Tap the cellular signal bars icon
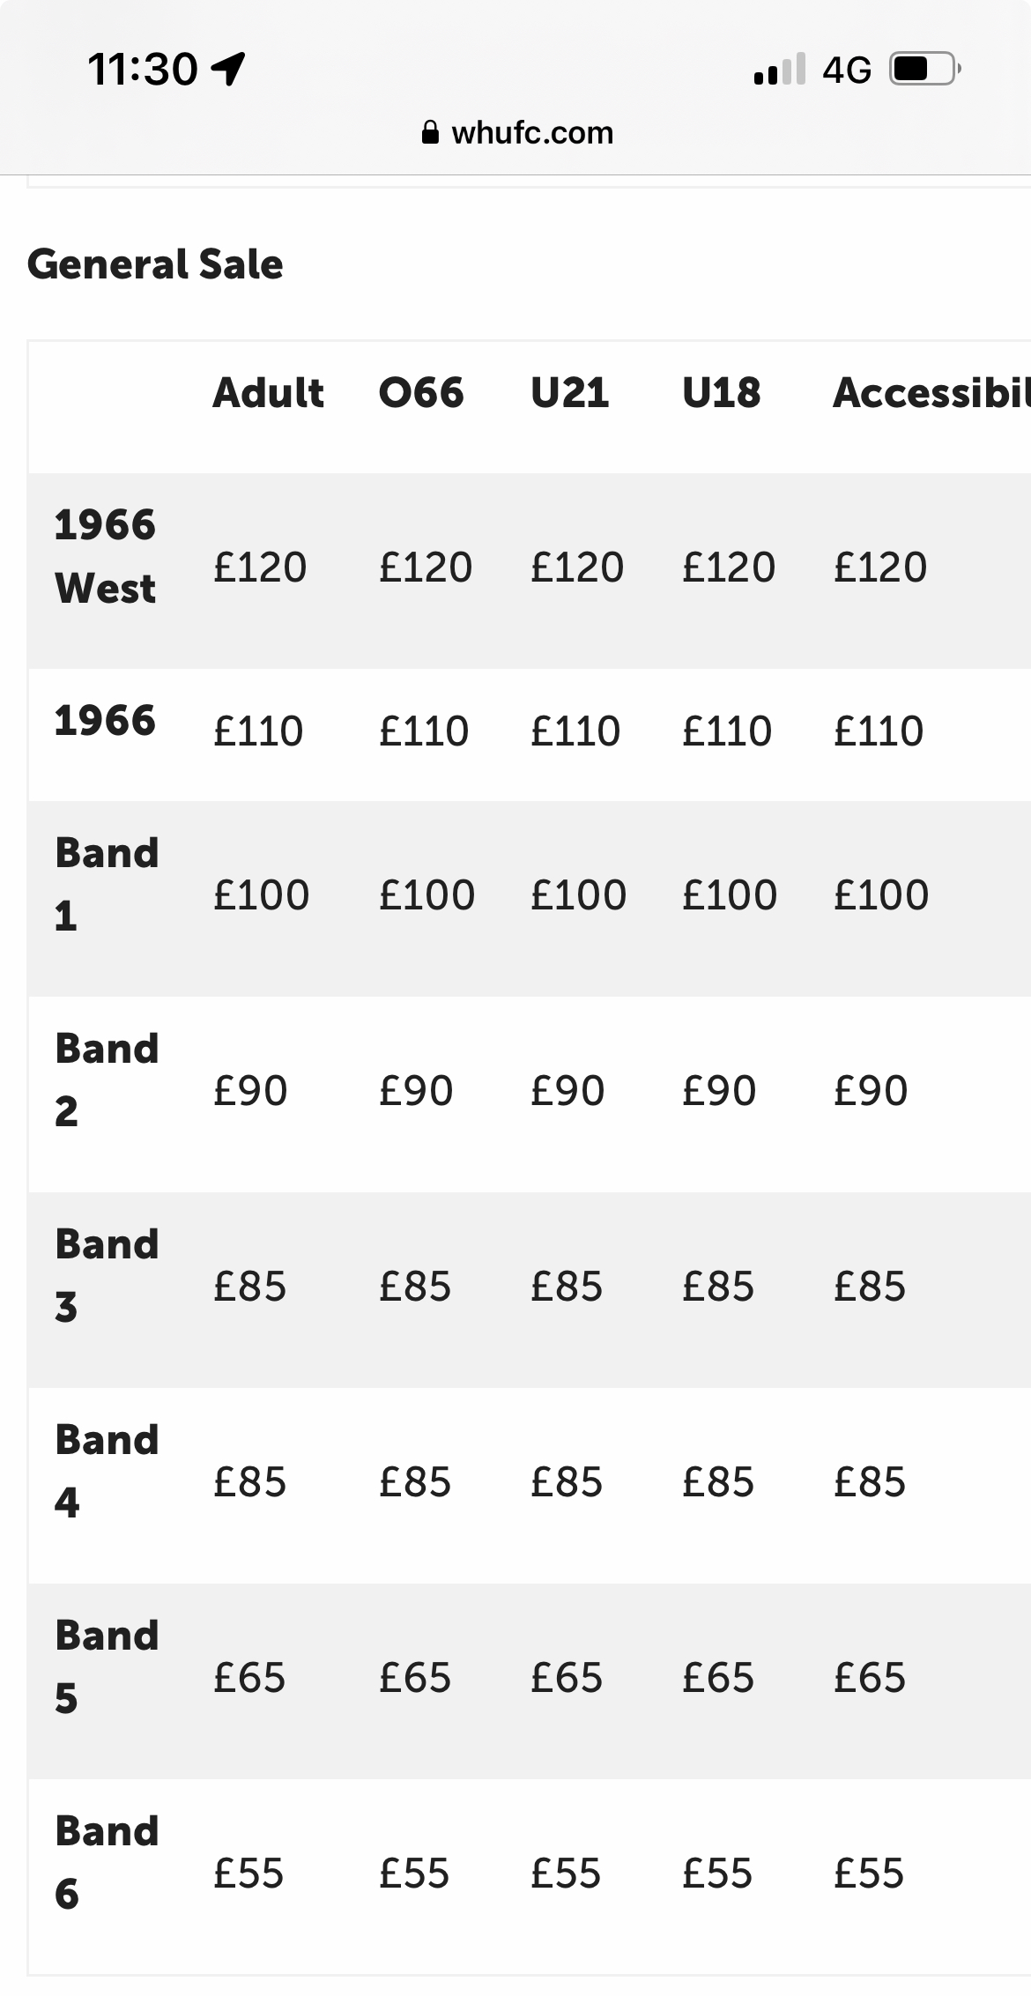 click(780, 69)
